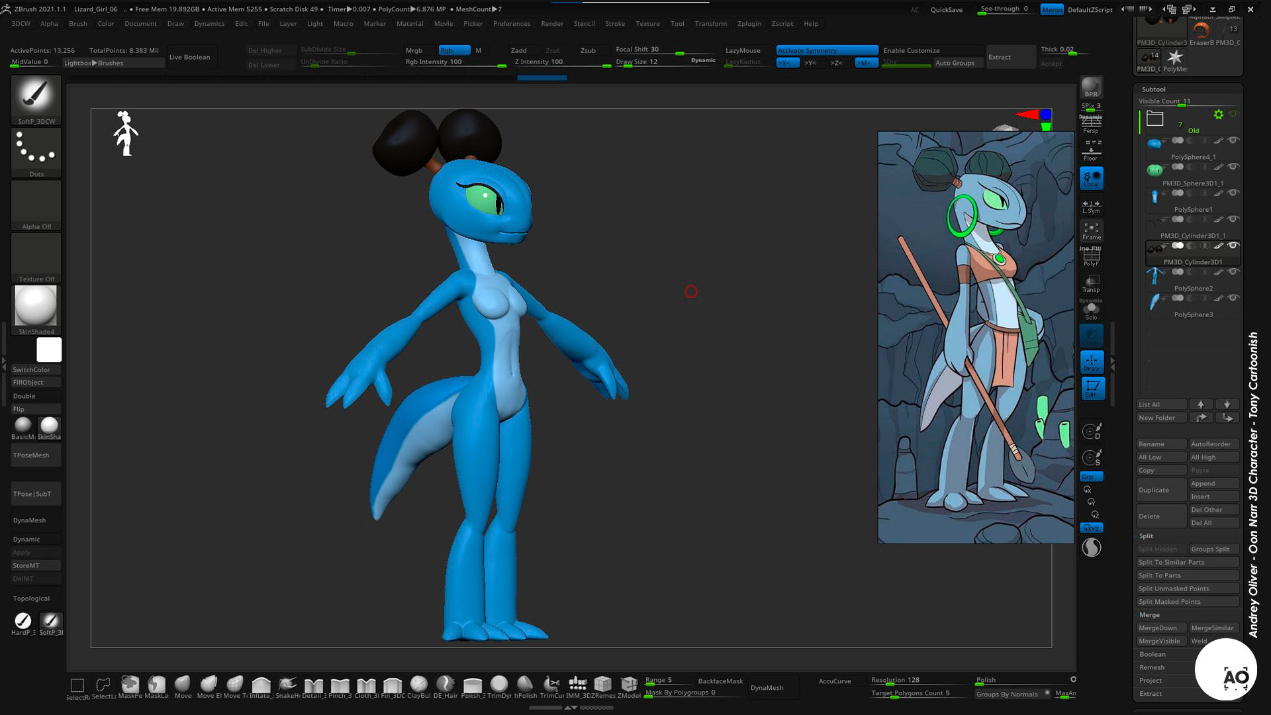The width and height of the screenshot is (1271, 715).
Task: Click the Live Boolean button
Action: click(x=190, y=57)
